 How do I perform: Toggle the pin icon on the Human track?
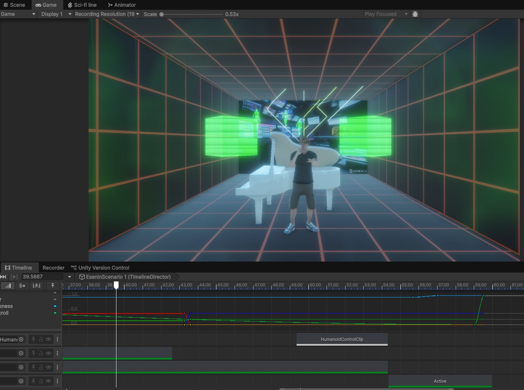[33, 339]
